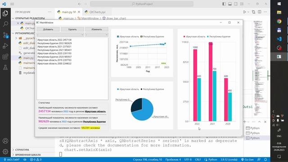The image size is (288, 162).
Task: Click the Изменить button in MainWindow
Action: coord(97,29)
